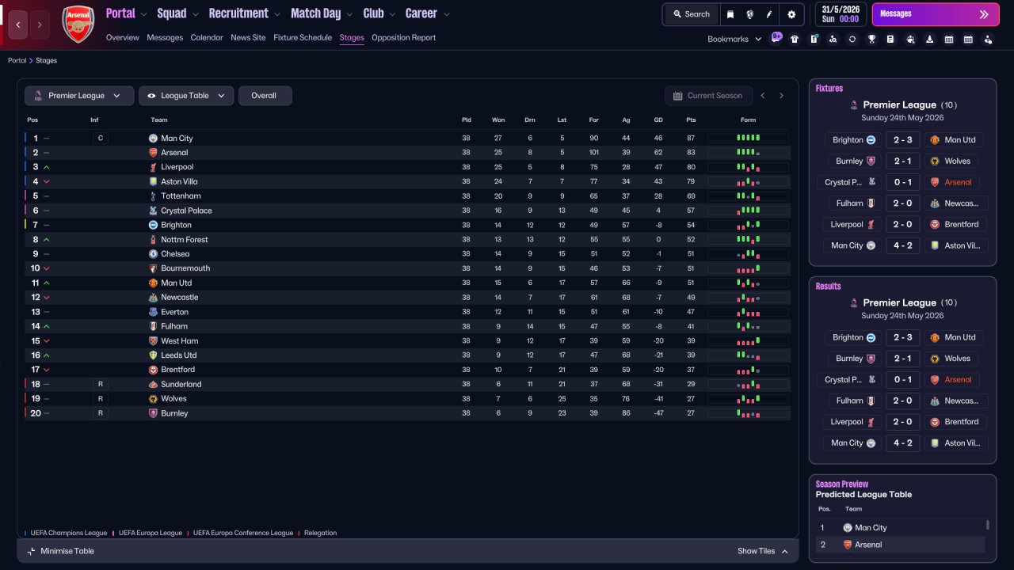Click Minimise Table button
Image resolution: width=1014 pixels, height=570 pixels.
point(60,551)
